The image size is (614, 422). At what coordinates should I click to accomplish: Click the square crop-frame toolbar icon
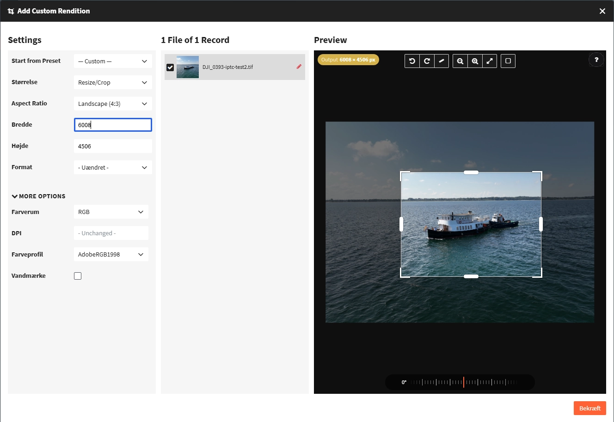[x=508, y=61]
